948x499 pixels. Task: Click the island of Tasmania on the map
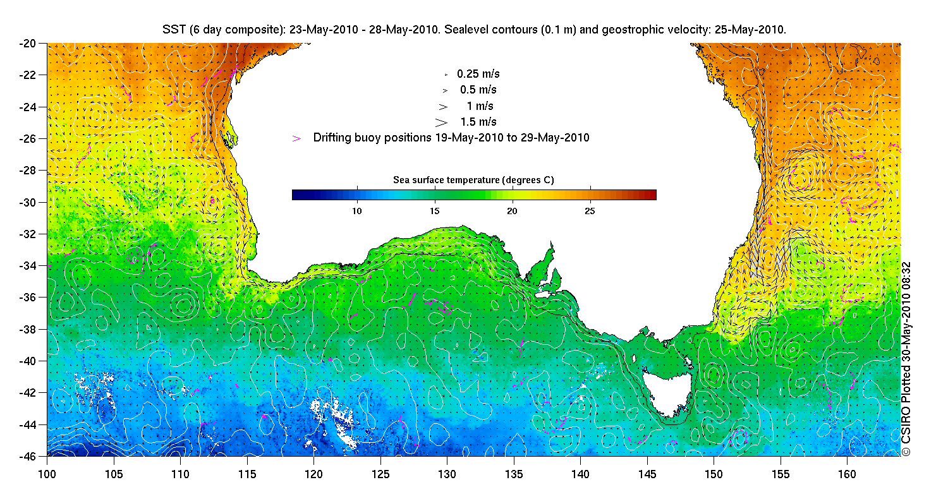click(x=669, y=395)
